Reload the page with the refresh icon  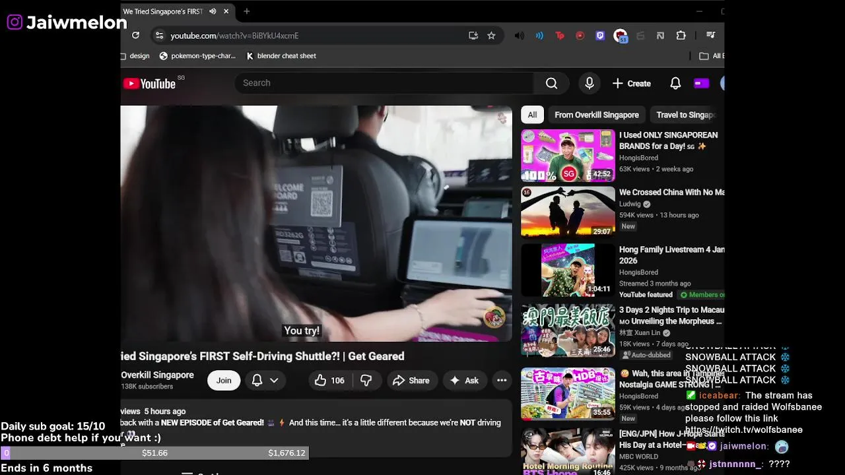click(x=135, y=36)
